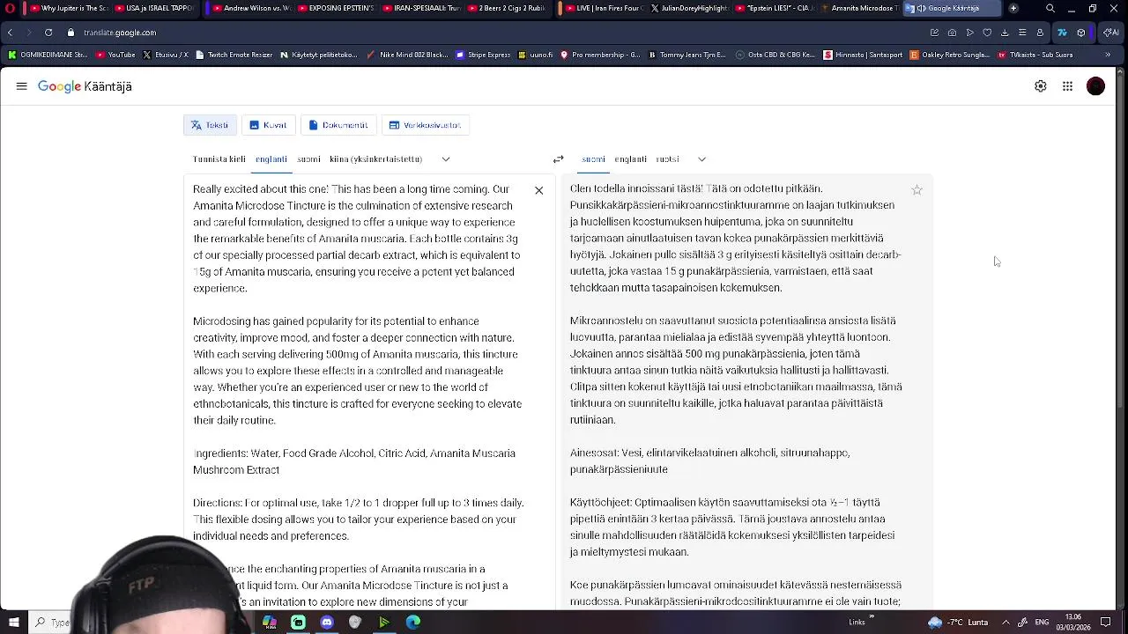The height and width of the screenshot is (634, 1128).
Task: Choose ruotsi as target language
Action: pyautogui.click(x=667, y=159)
